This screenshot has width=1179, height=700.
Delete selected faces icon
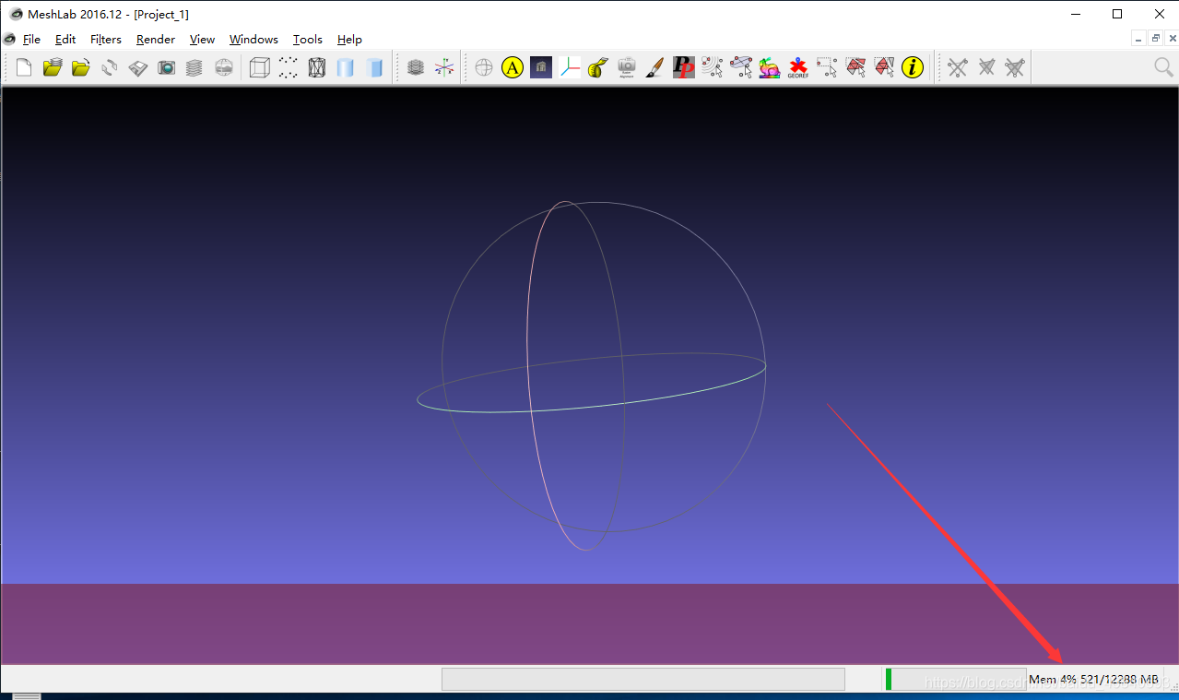986,67
